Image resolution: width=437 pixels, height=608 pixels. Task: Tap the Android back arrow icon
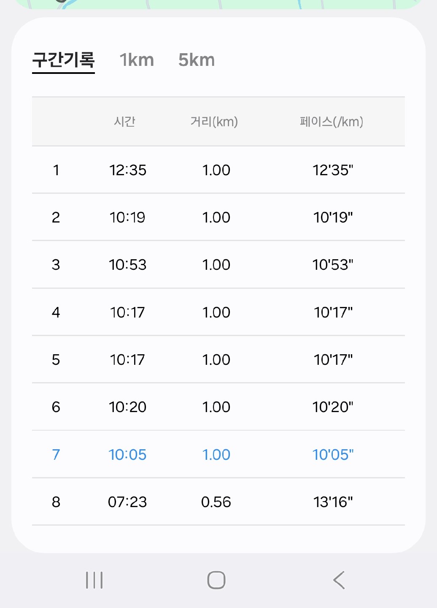coord(339,580)
